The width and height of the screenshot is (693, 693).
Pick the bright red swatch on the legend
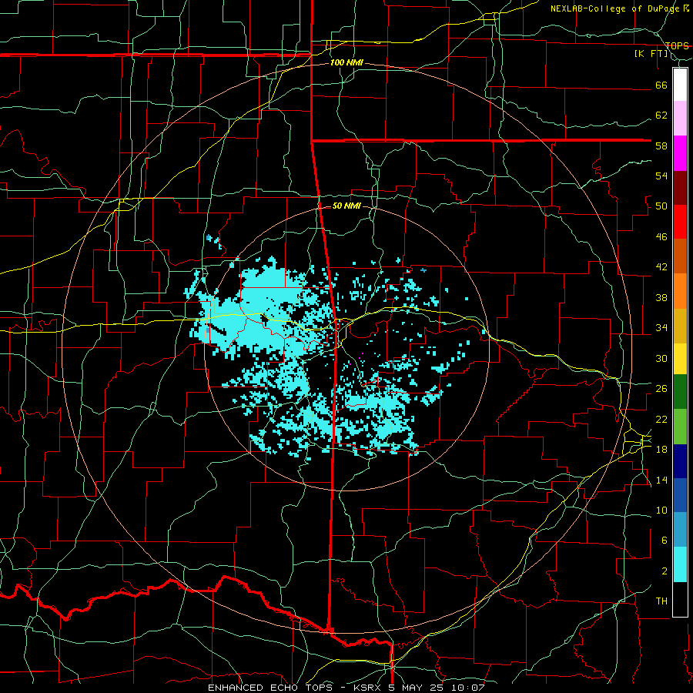click(680, 222)
